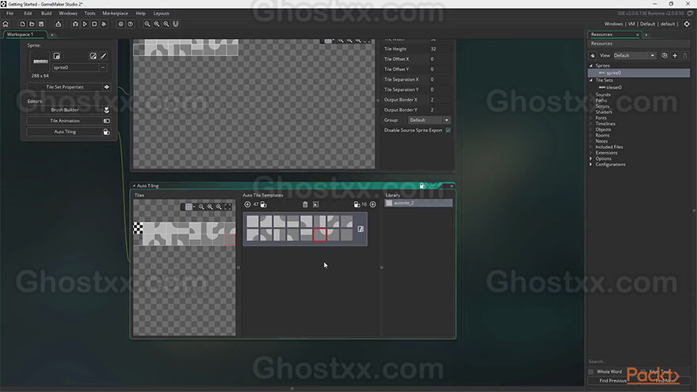Open the File menu
Image resolution: width=697 pixels, height=392 pixels.
10,13
